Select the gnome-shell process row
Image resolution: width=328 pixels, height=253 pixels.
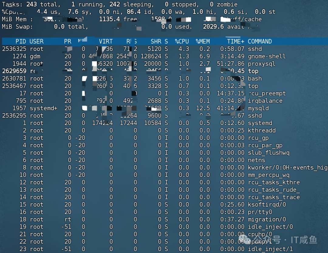pos(152,56)
